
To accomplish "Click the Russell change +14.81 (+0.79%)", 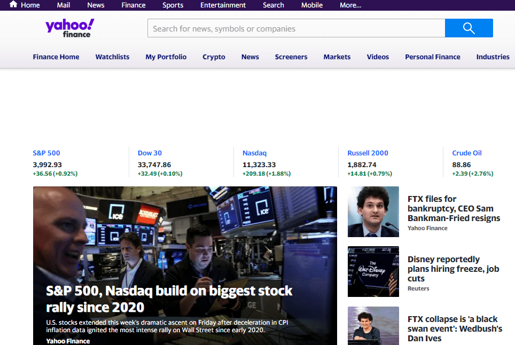I will click(370, 174).
